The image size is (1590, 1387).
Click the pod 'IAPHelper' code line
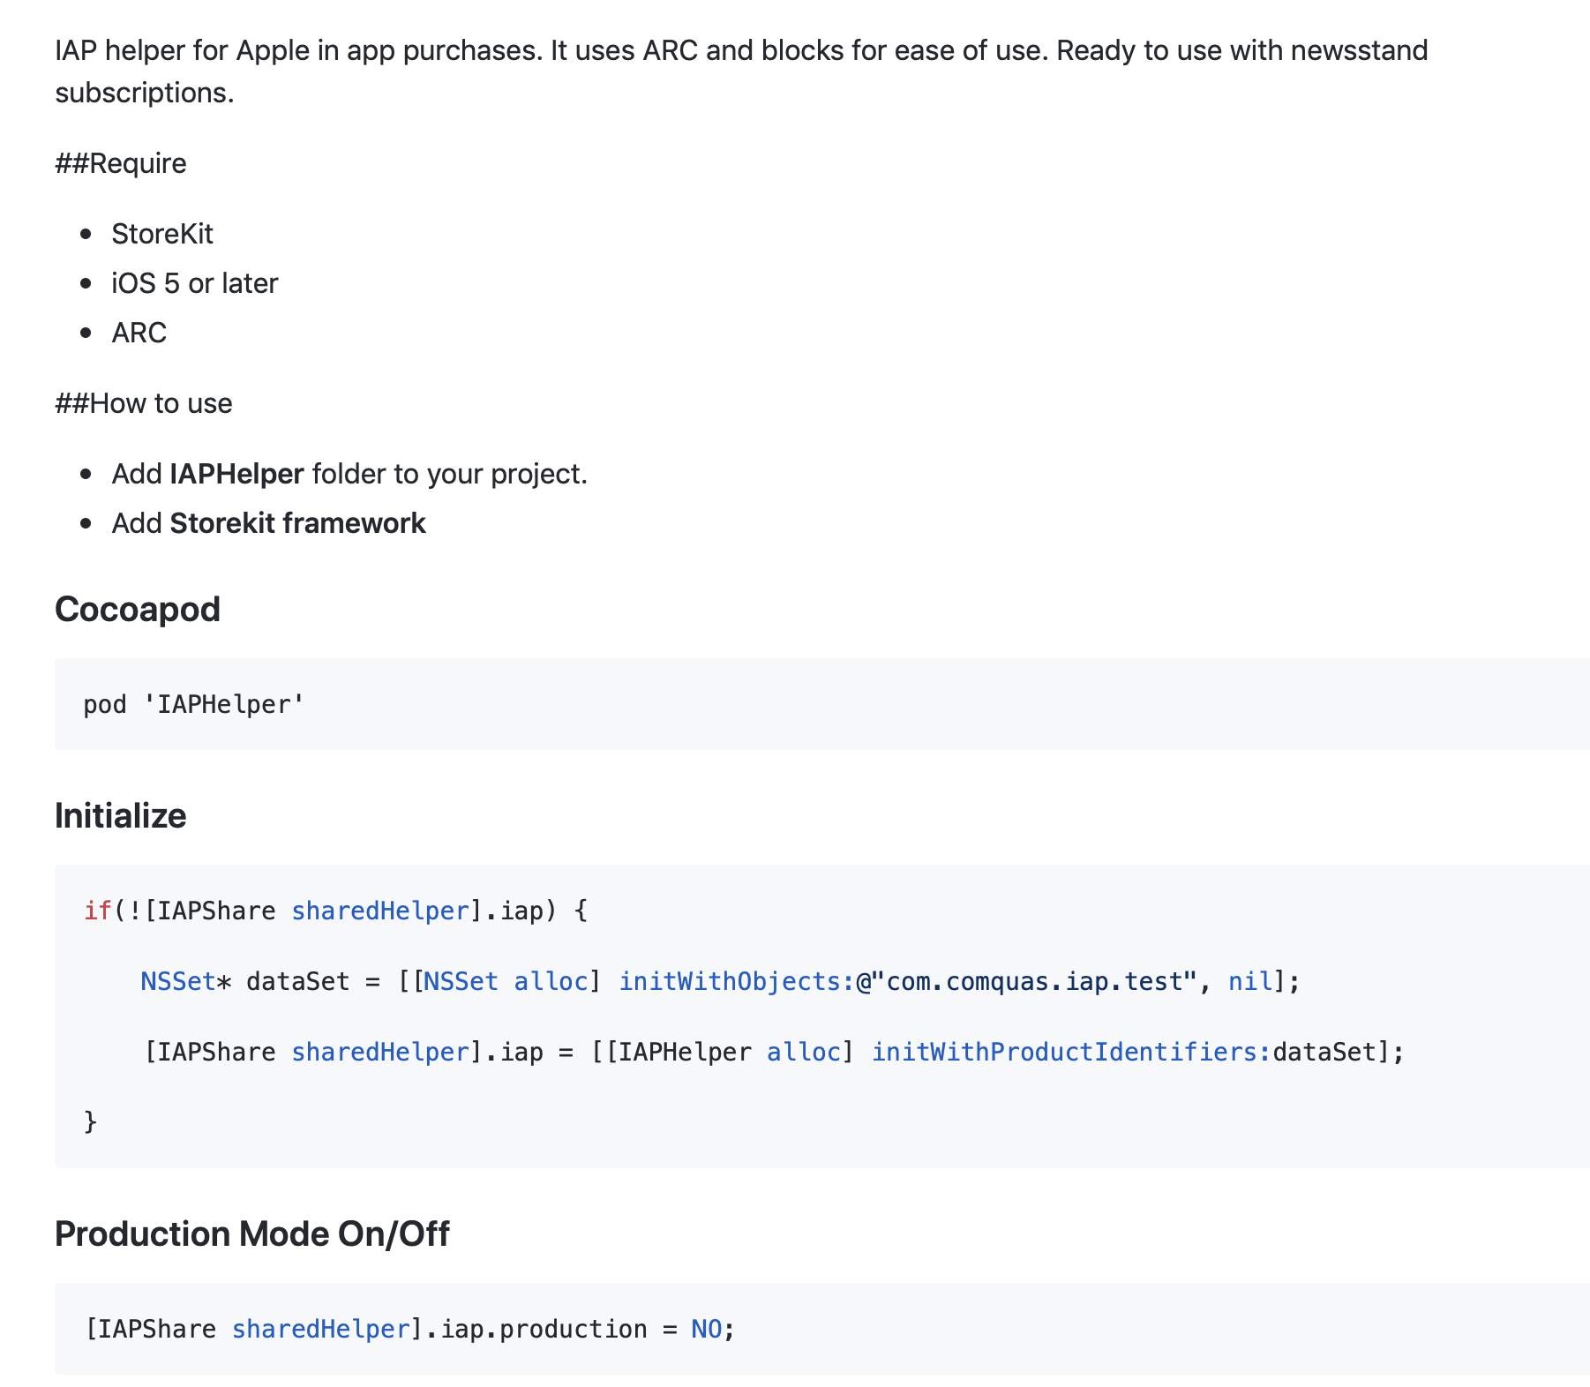click(x=193, y=705)
